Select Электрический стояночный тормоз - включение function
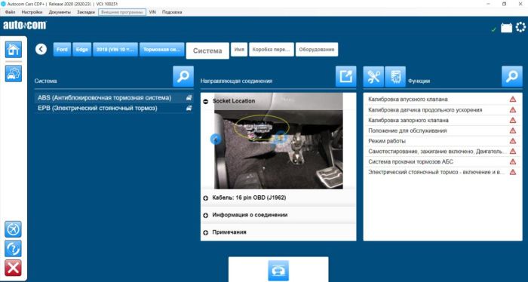 point(443,172)
